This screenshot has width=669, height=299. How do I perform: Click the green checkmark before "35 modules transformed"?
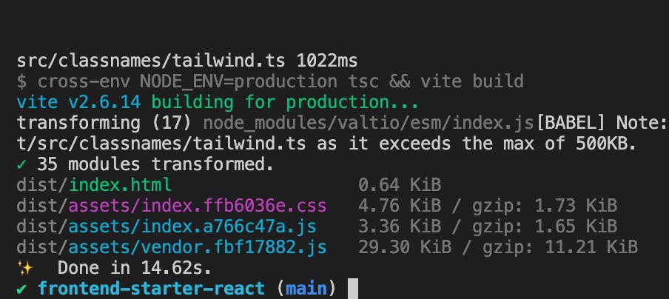[21, 162]
